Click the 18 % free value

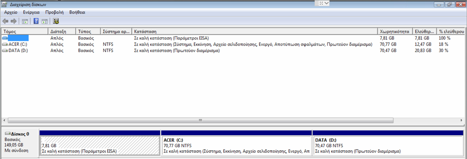(x=443, y=44)
